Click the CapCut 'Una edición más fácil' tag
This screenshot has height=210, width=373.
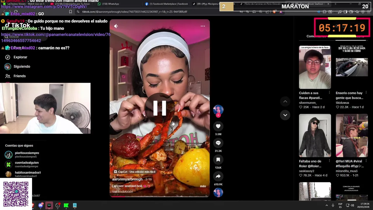tap(135, 172)
